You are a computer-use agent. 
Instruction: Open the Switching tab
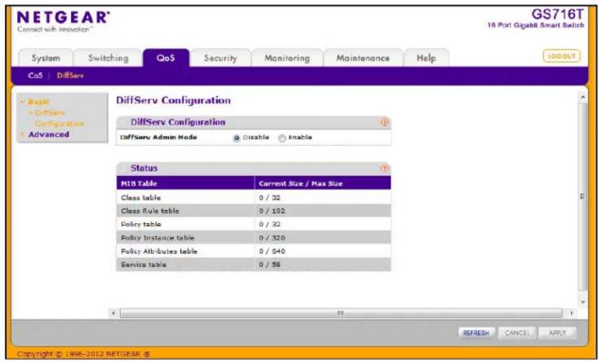pyautogui.click(x=108, y=58)
